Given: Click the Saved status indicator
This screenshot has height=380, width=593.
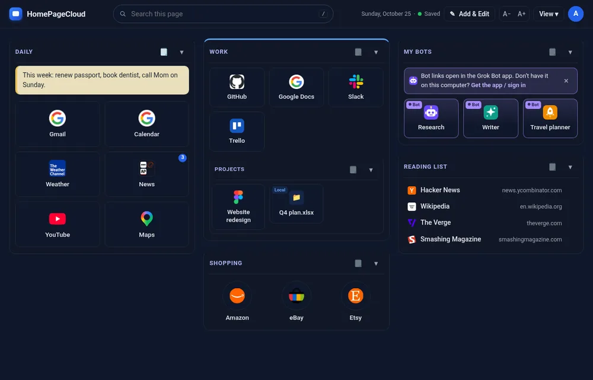Looking at the screenshot, I should pyautogui.click(x=429, y=14).
